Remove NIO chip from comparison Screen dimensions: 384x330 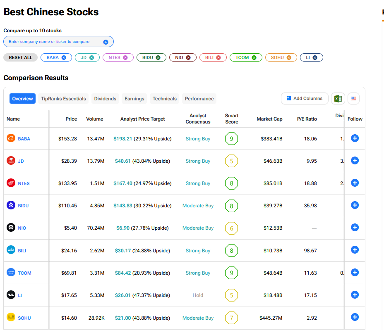coord(188,57)
